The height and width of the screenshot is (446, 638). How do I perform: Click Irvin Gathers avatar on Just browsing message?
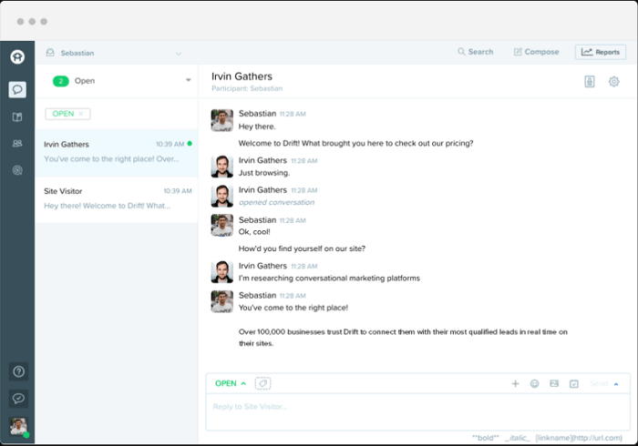coord(221,167)
